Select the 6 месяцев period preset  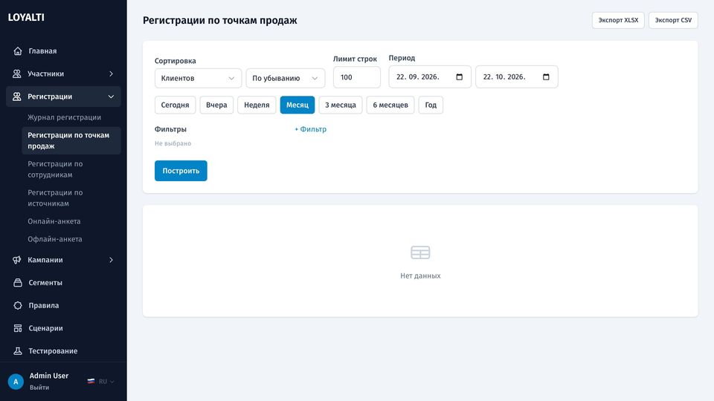pos(390,105)
